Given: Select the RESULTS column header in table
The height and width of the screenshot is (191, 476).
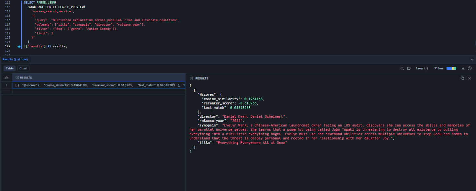Looking at the screenshot, I should click(98, 78).
